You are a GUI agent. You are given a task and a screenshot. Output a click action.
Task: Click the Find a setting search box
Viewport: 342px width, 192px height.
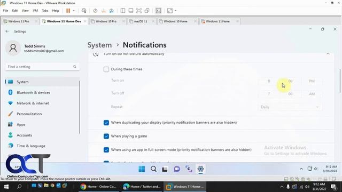point(42,67)
